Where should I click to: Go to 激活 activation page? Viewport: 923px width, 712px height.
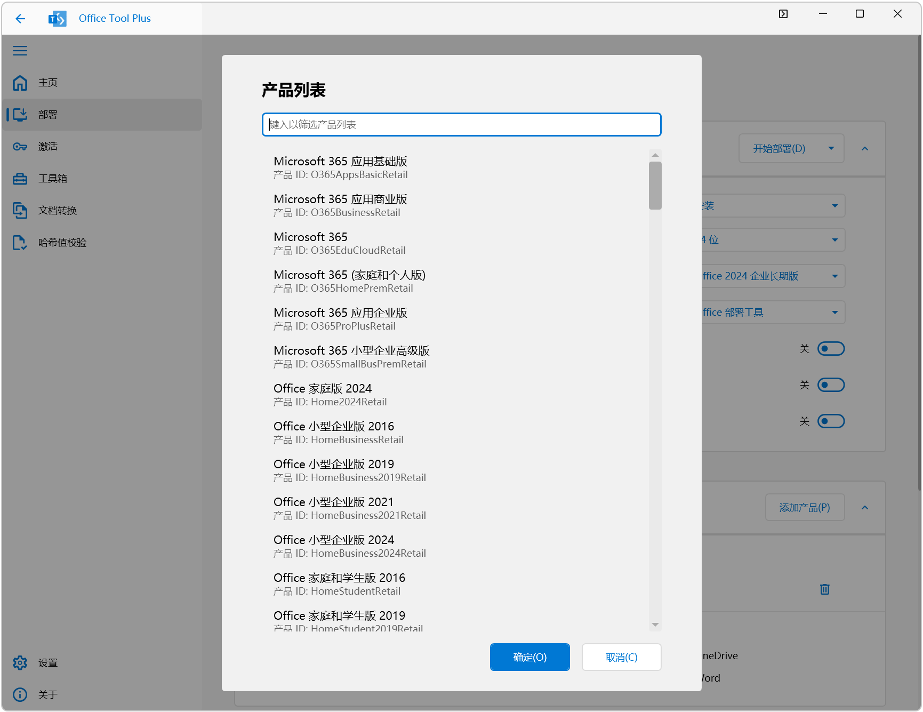[x=102, y=147]
